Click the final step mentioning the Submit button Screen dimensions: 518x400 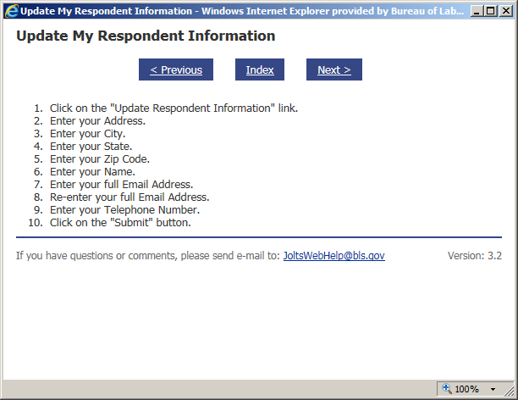click(x=120, y=223)
